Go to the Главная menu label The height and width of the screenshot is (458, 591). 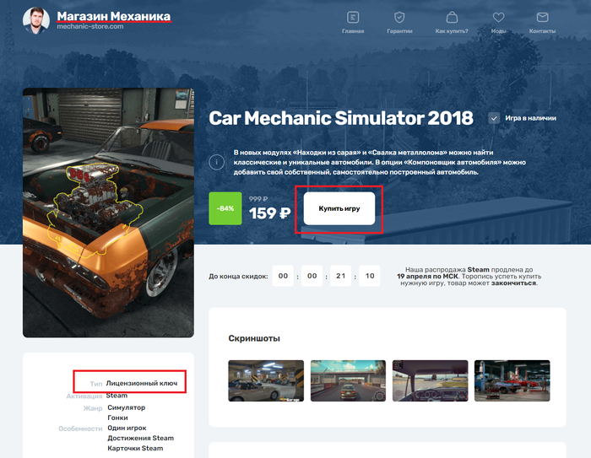pyautogui.click(x=353, y=31)
